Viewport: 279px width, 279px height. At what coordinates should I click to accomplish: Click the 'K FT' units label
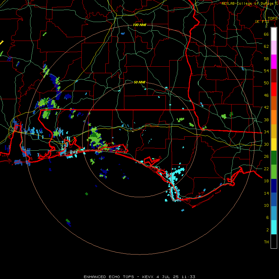(x=262, y=21)
